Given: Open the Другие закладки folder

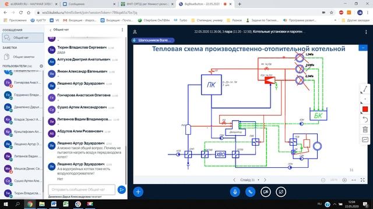Looking at the screenshot, I should 356,20.
